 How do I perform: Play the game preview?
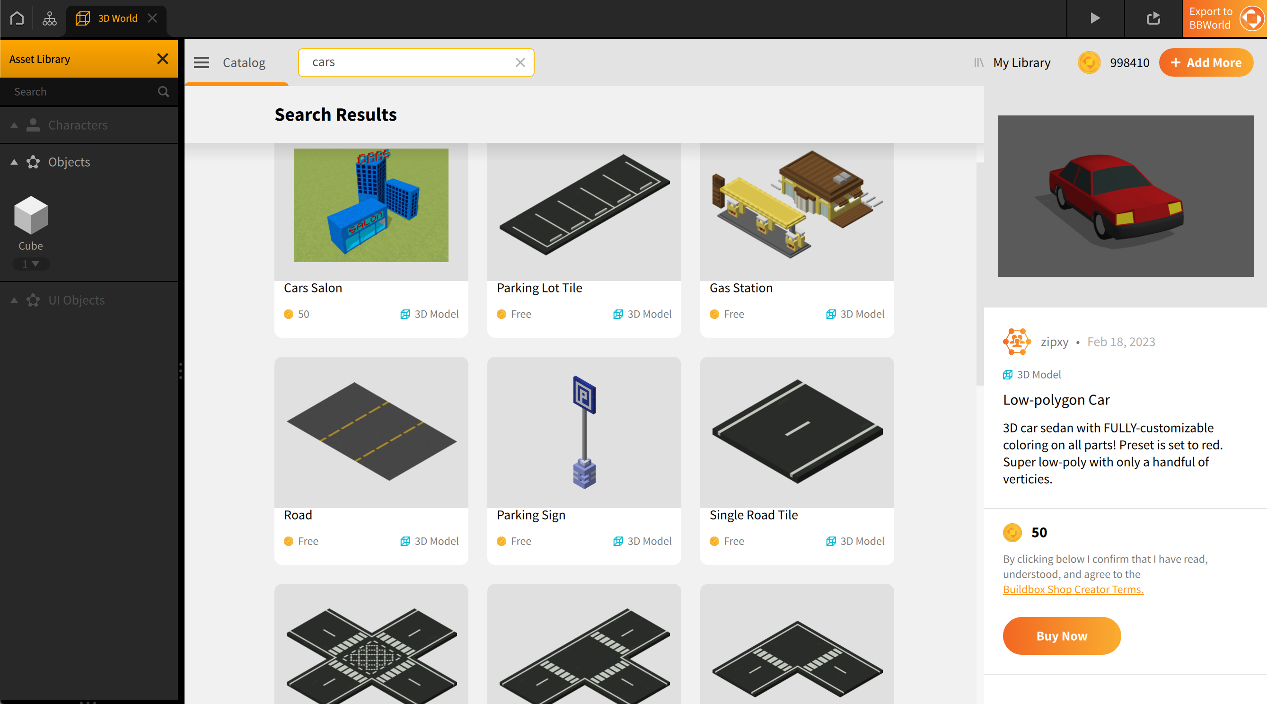click(1095, 18)
